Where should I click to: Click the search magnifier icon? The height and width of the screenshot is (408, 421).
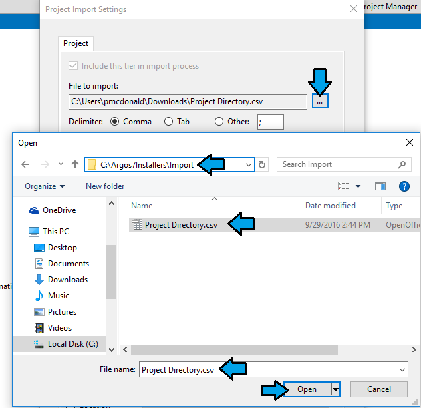[402, 164]
